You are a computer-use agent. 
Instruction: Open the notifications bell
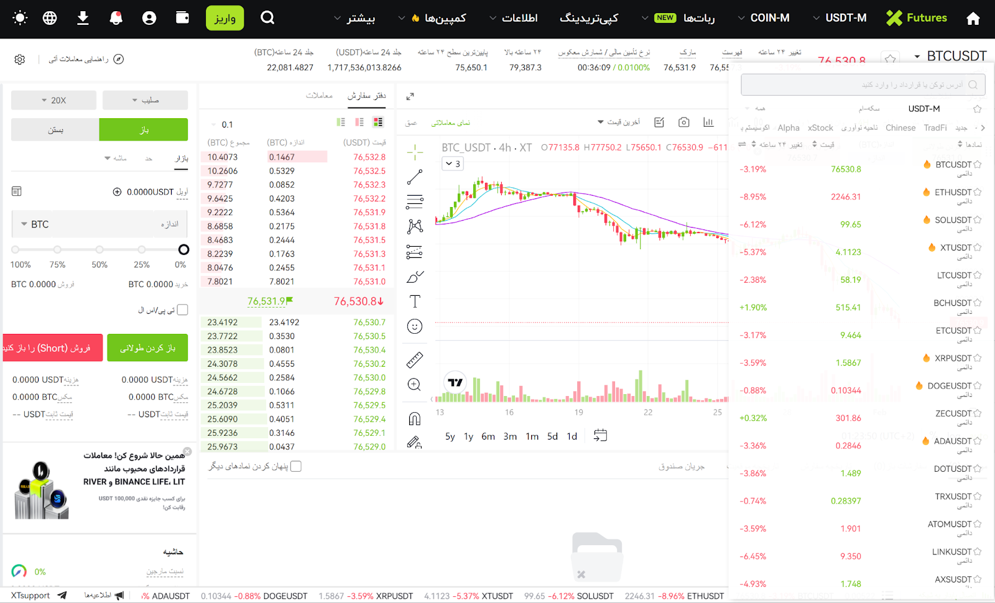116,18
